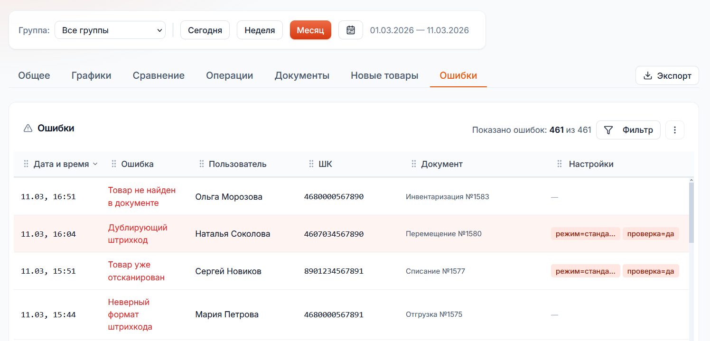This screenshot has height=341, width=710.
Task: Select the Новые товары tab
Action: 384,75
